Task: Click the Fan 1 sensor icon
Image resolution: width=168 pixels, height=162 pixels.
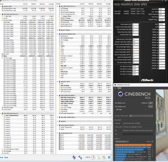Action: click(59, 135)
